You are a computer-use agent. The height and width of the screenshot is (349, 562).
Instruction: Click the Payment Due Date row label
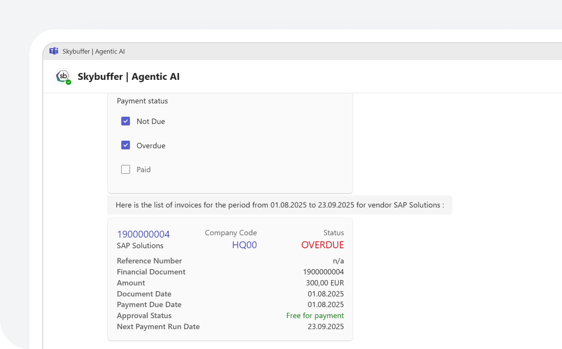(149, 305)
